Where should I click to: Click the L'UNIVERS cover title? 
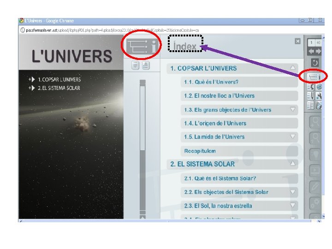(x=72, y=56)
